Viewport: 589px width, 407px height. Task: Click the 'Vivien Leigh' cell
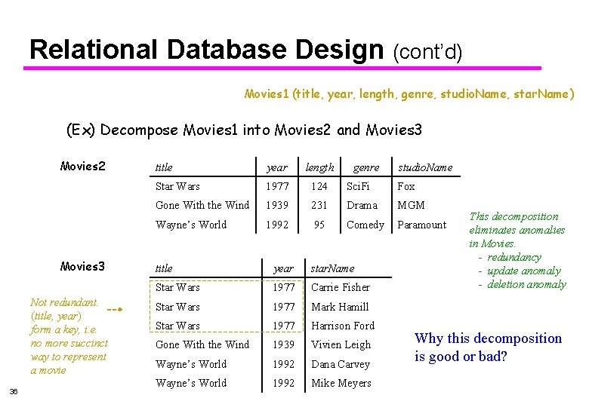pyautogui.click(x=341, y=344)
